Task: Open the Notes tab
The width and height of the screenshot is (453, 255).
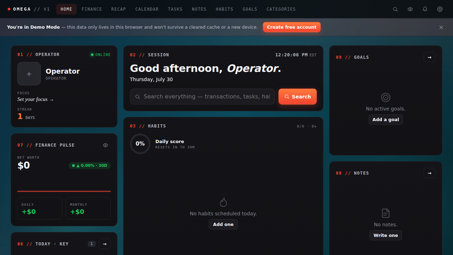Action: click(199, 9)
